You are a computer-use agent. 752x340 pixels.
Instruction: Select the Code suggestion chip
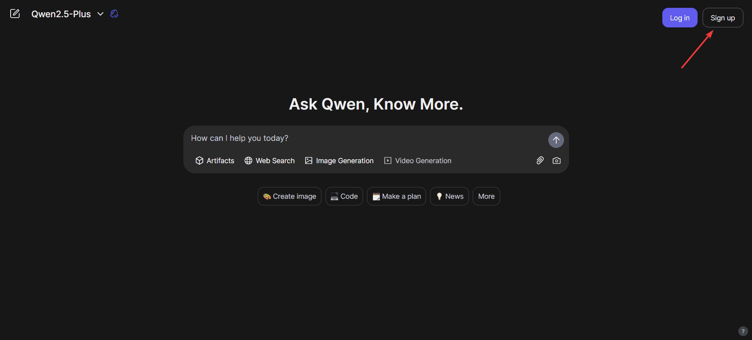click(344, 196)
